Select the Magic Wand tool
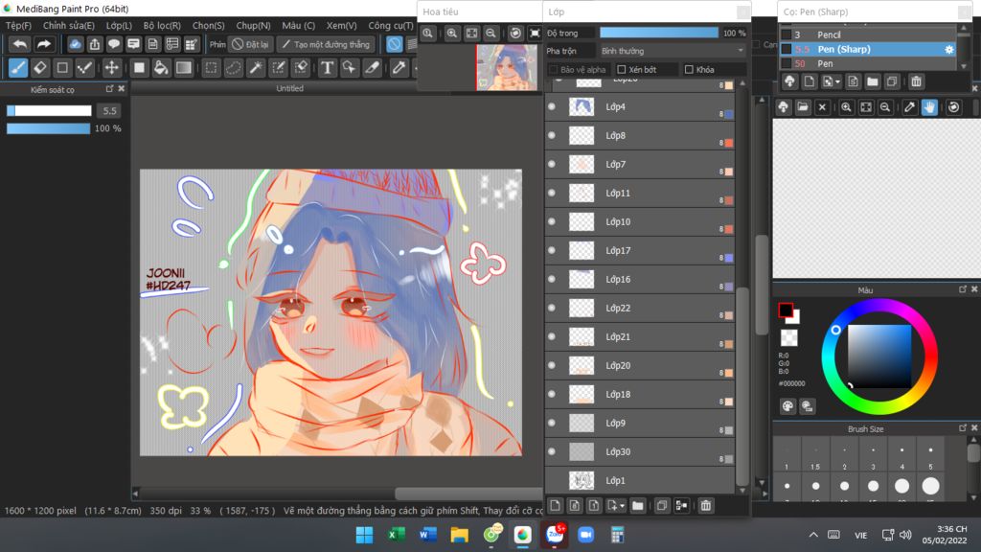Screen dimensions: 981x552 256,68
